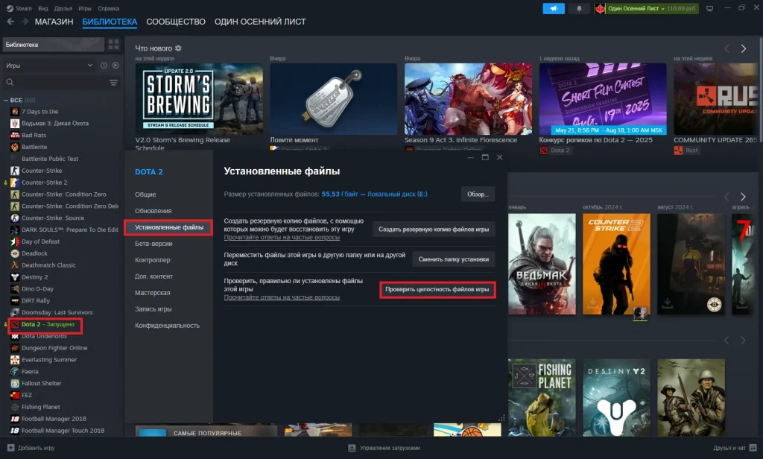The width and height of the screenshot is (763, 459).
Task: Click the Обзор... browse button
Action: [478, 194]
